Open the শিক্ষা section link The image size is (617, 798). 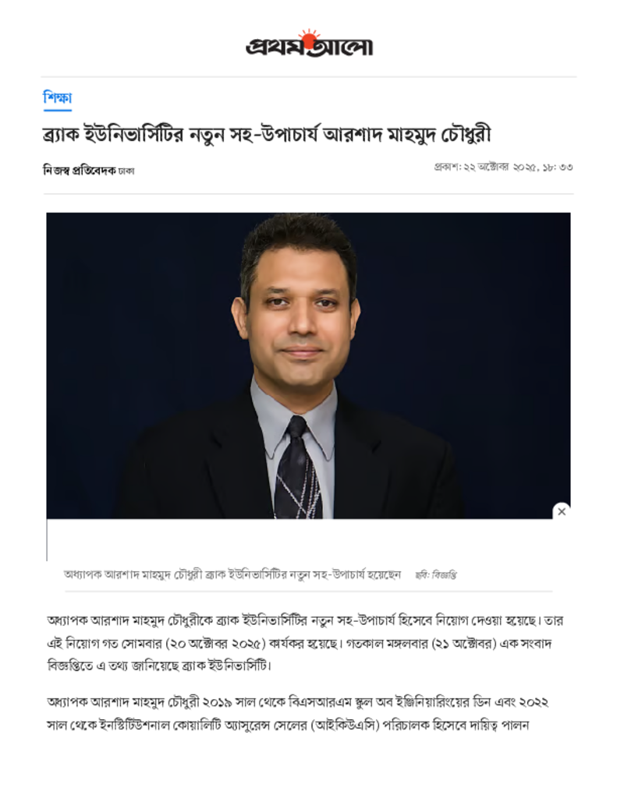tap(57, 97)
